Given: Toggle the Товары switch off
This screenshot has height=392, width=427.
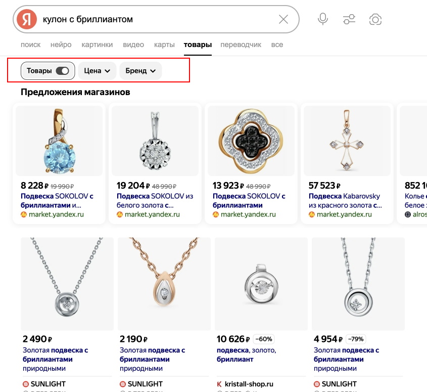Looking at the screenshot, I should [62, 71].
